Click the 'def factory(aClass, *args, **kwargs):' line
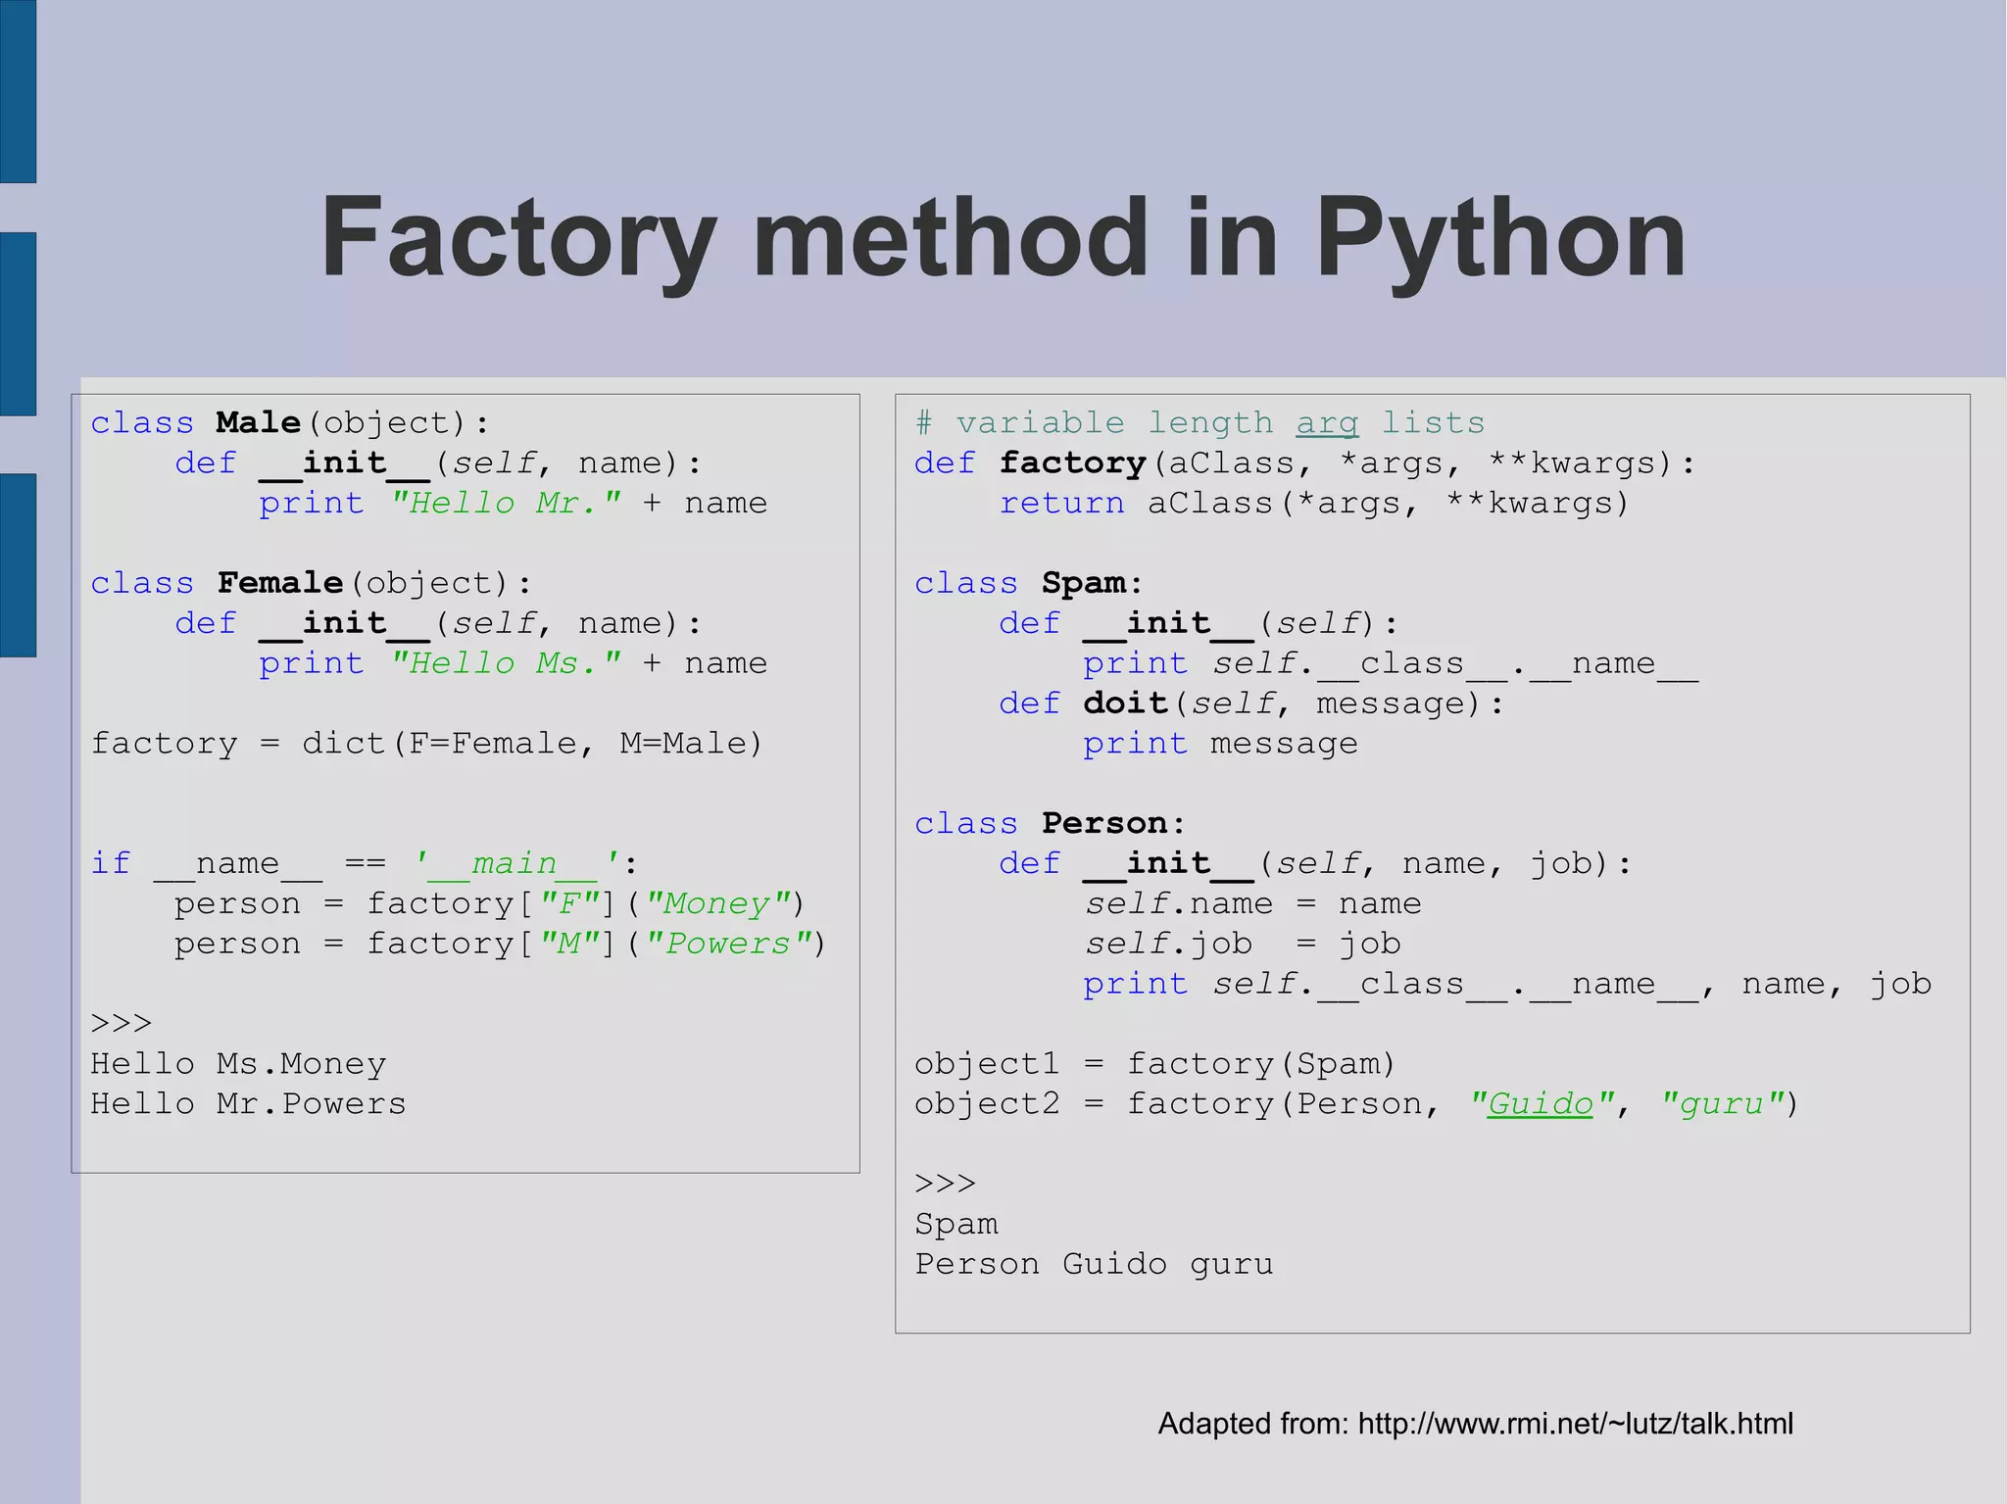This screenshot has width=2007, height=1504. pos(1303,463)
